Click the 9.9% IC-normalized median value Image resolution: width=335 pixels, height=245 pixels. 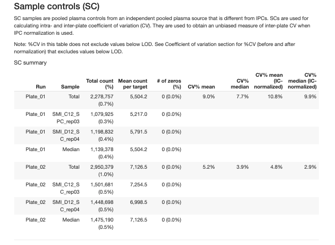(310, 97)
